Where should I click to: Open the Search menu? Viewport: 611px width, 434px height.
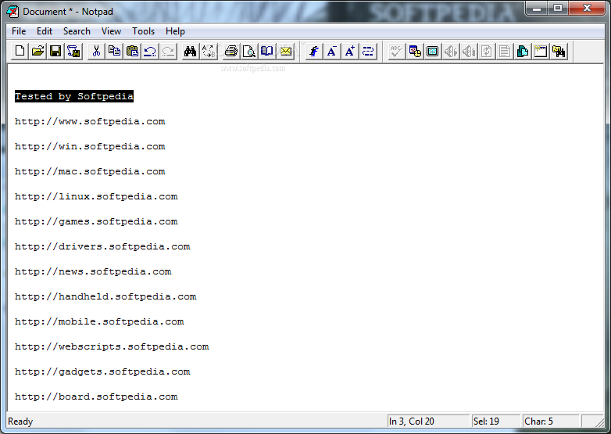[77, 31]
